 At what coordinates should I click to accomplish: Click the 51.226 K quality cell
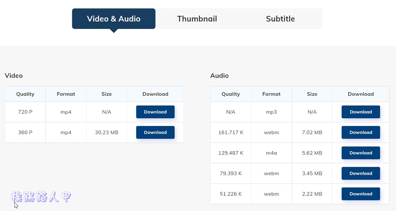(231, 194)
